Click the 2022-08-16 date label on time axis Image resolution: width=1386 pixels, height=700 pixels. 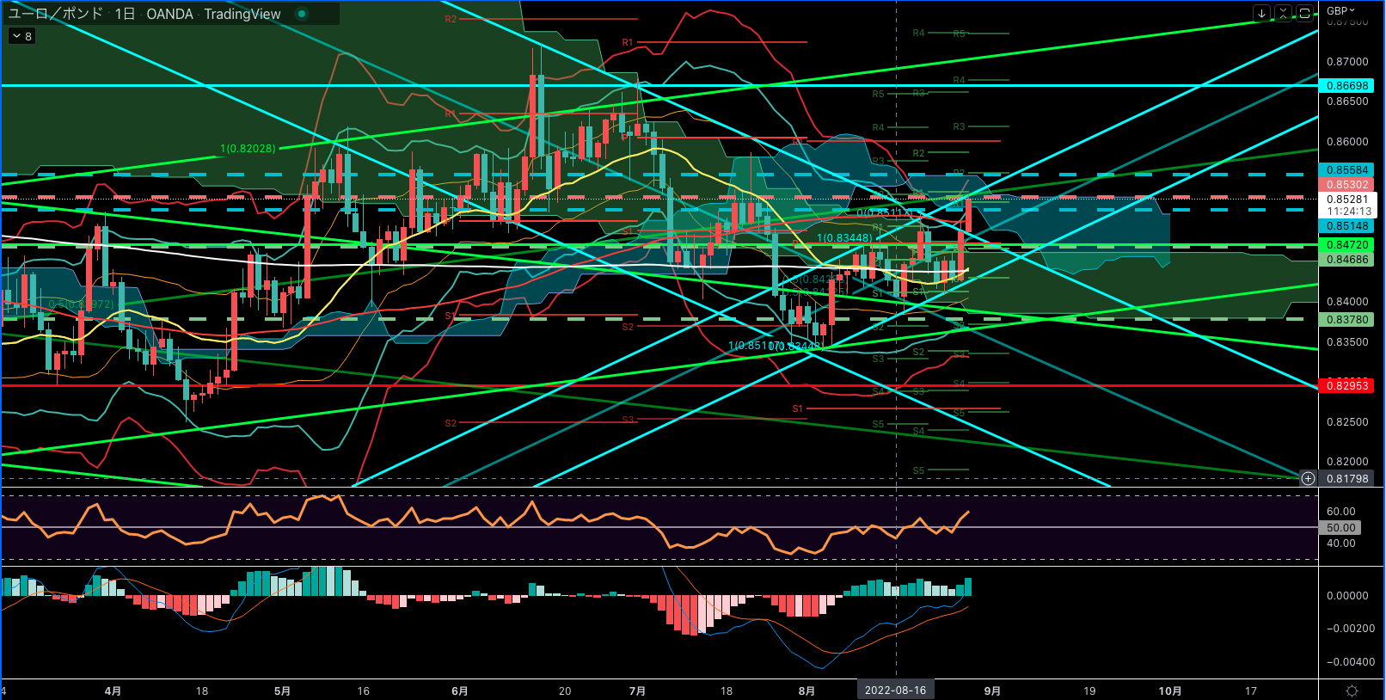895,691
